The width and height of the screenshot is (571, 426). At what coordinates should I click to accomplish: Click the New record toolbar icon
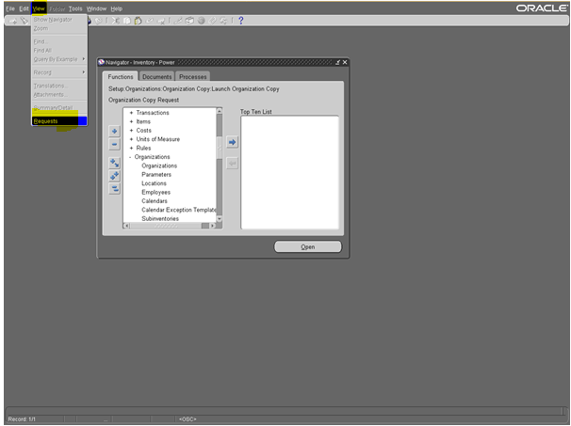13,21
